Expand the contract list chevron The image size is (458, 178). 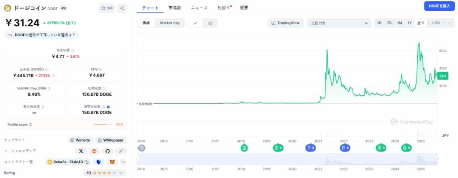pos(123,161)
